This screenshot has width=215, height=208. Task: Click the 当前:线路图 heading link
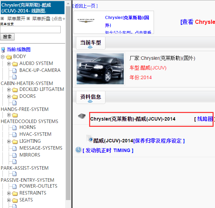18,49
